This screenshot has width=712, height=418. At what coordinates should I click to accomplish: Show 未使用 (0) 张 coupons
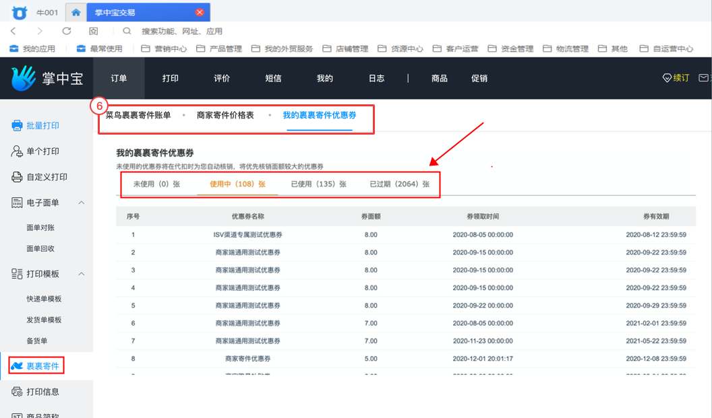pos(156,184)
